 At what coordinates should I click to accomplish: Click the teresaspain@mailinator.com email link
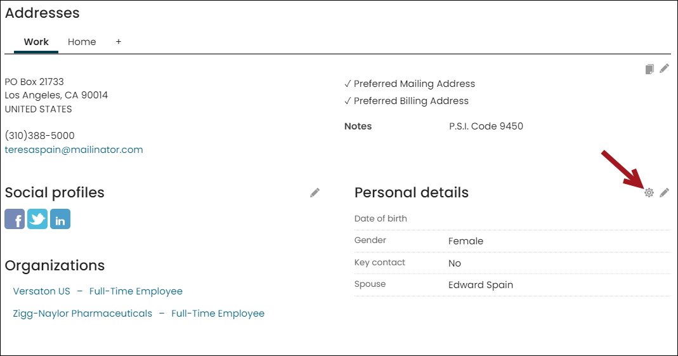[74, 150]
